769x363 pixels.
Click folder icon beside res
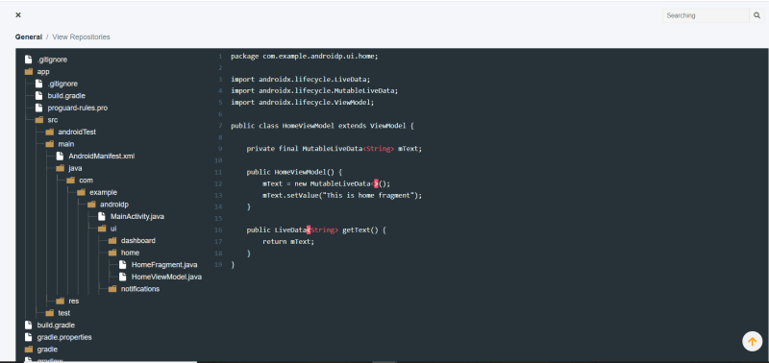[x=60, y=301]
